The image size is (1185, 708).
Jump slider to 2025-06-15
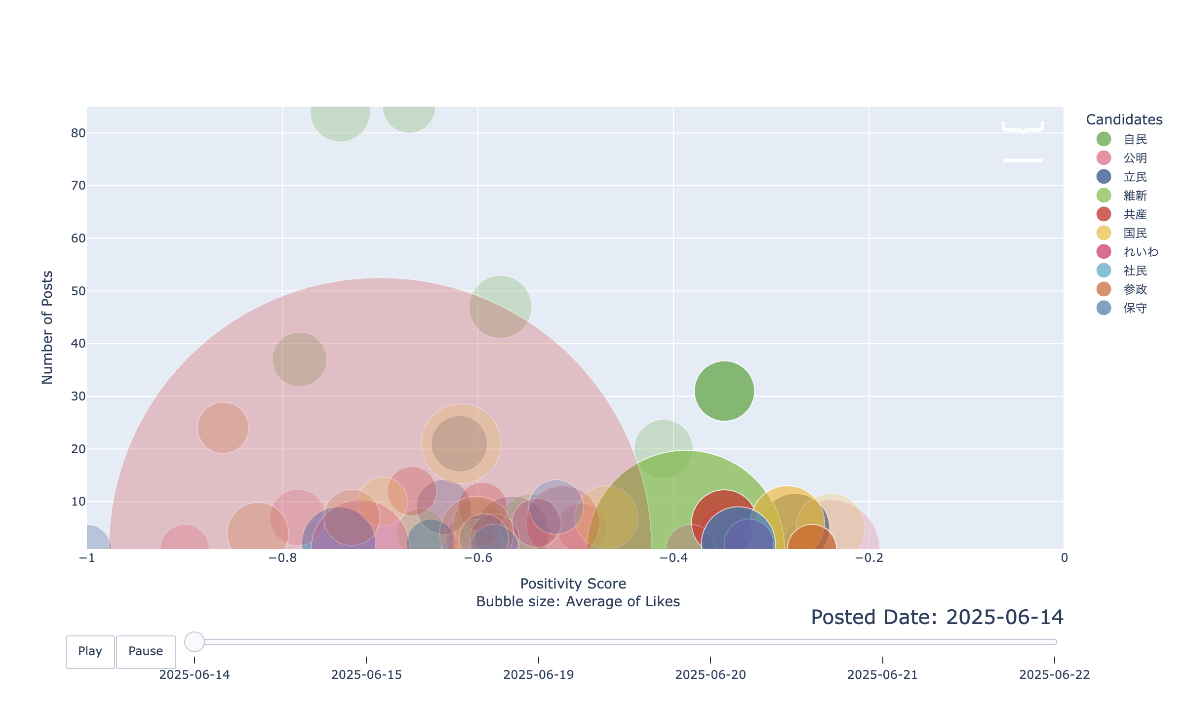pos(366,674)
